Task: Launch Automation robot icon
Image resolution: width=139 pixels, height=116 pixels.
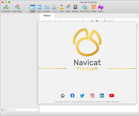Action: (x=85, y=8)
